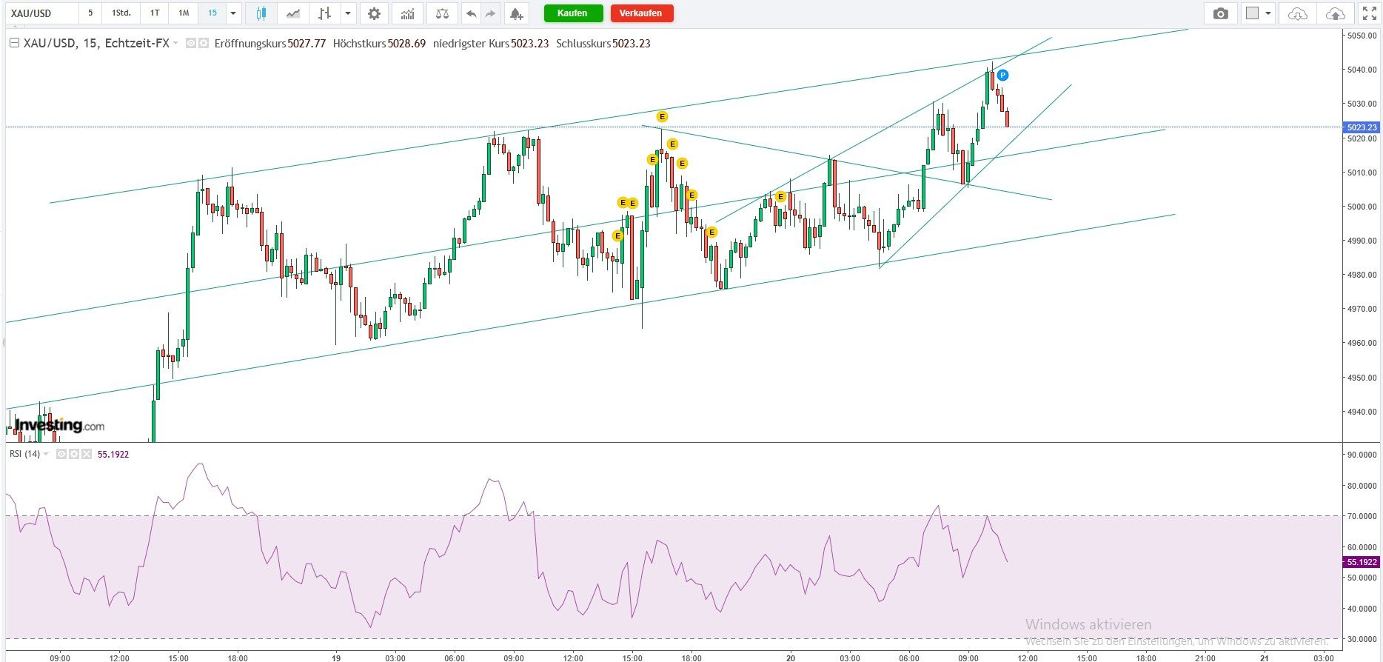
Task: Click the red Verkaufen button
Action: click(641, 13)
